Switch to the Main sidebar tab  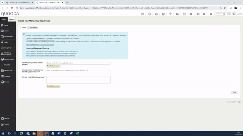(4, 19)
